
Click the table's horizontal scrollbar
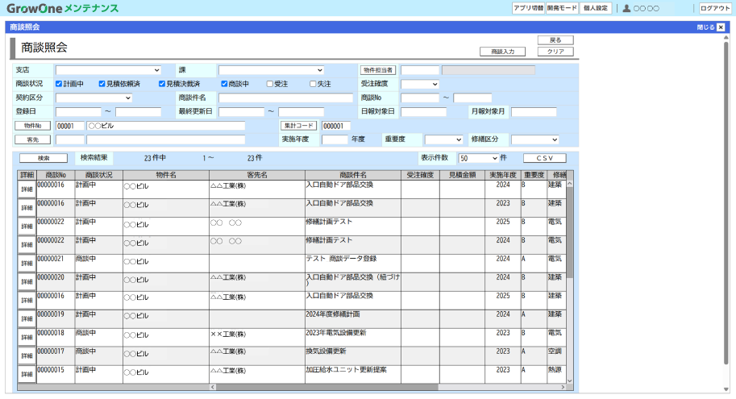[x=327, y=387]
